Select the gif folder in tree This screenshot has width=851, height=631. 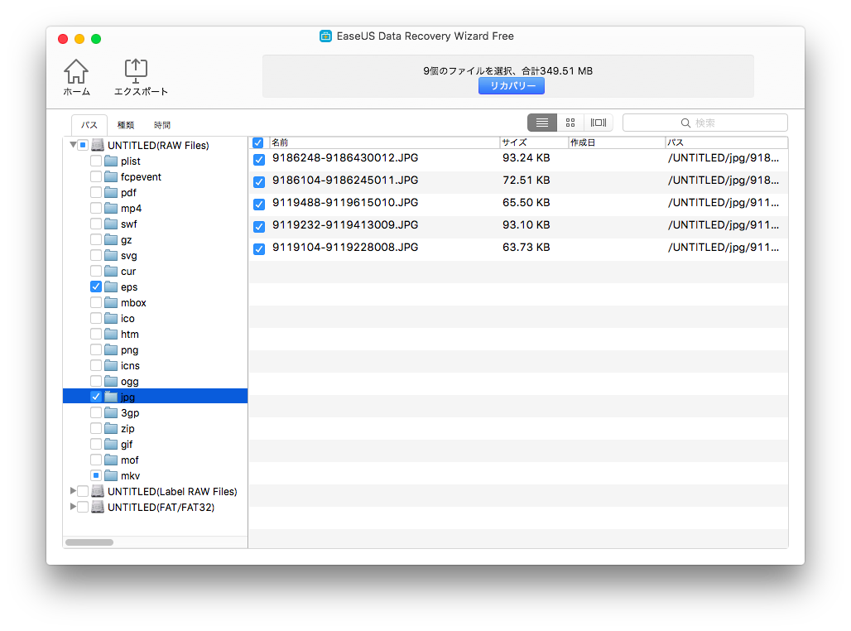pyautogui.click(x=127, y=445)
